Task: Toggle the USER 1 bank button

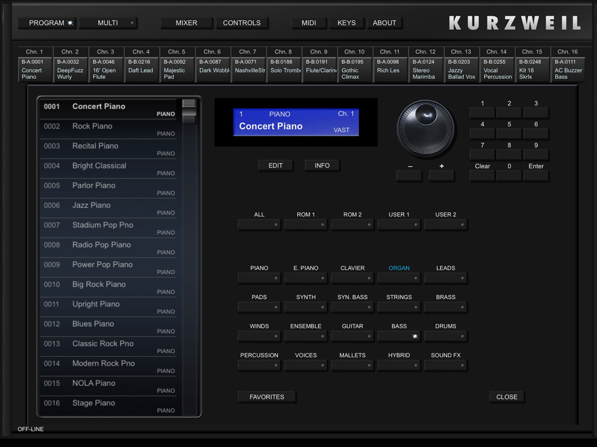Action: pyautogui.click(x=399, y=225)
